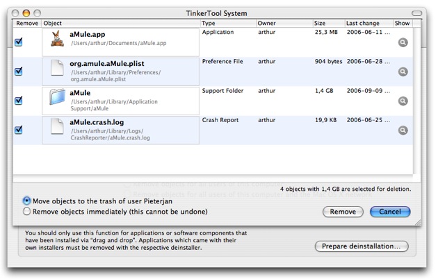Select the org.amule.aMule.plist file name
The image size is (438, 279).
tap(107, 64)
